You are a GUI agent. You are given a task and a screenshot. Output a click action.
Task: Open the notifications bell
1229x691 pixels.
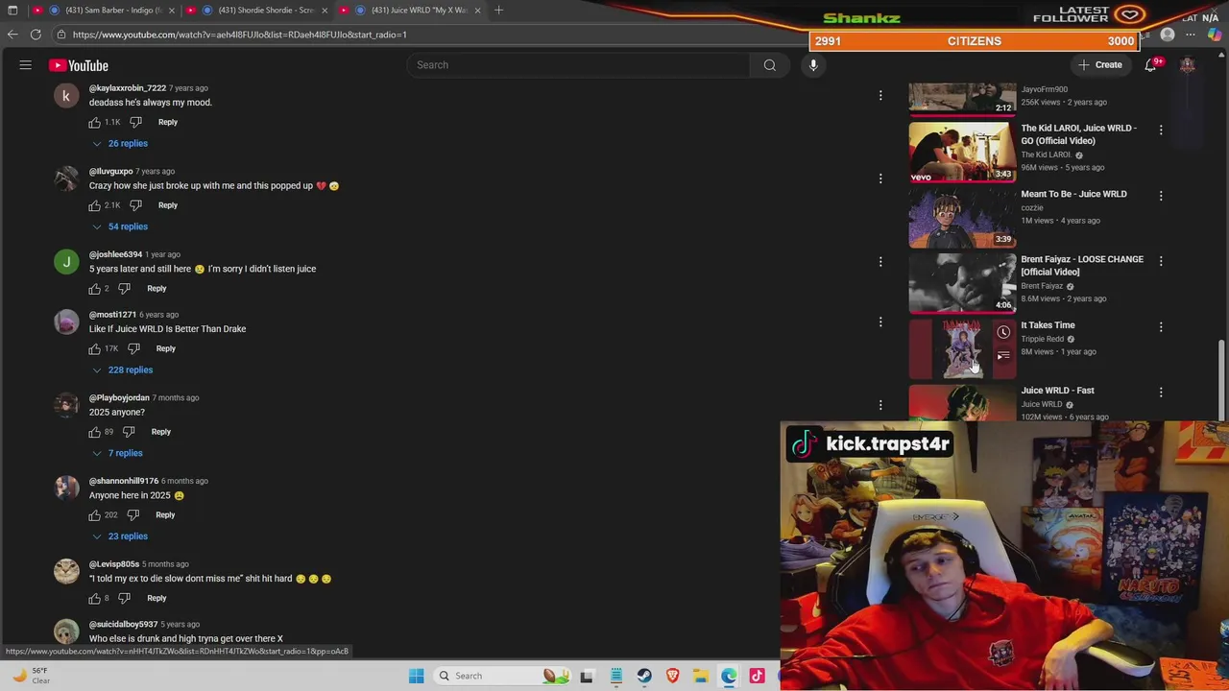pos(1150,65)
